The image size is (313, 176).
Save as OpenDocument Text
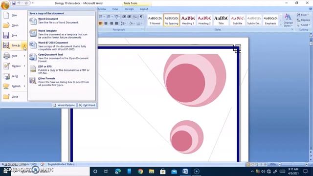(62, 58)
